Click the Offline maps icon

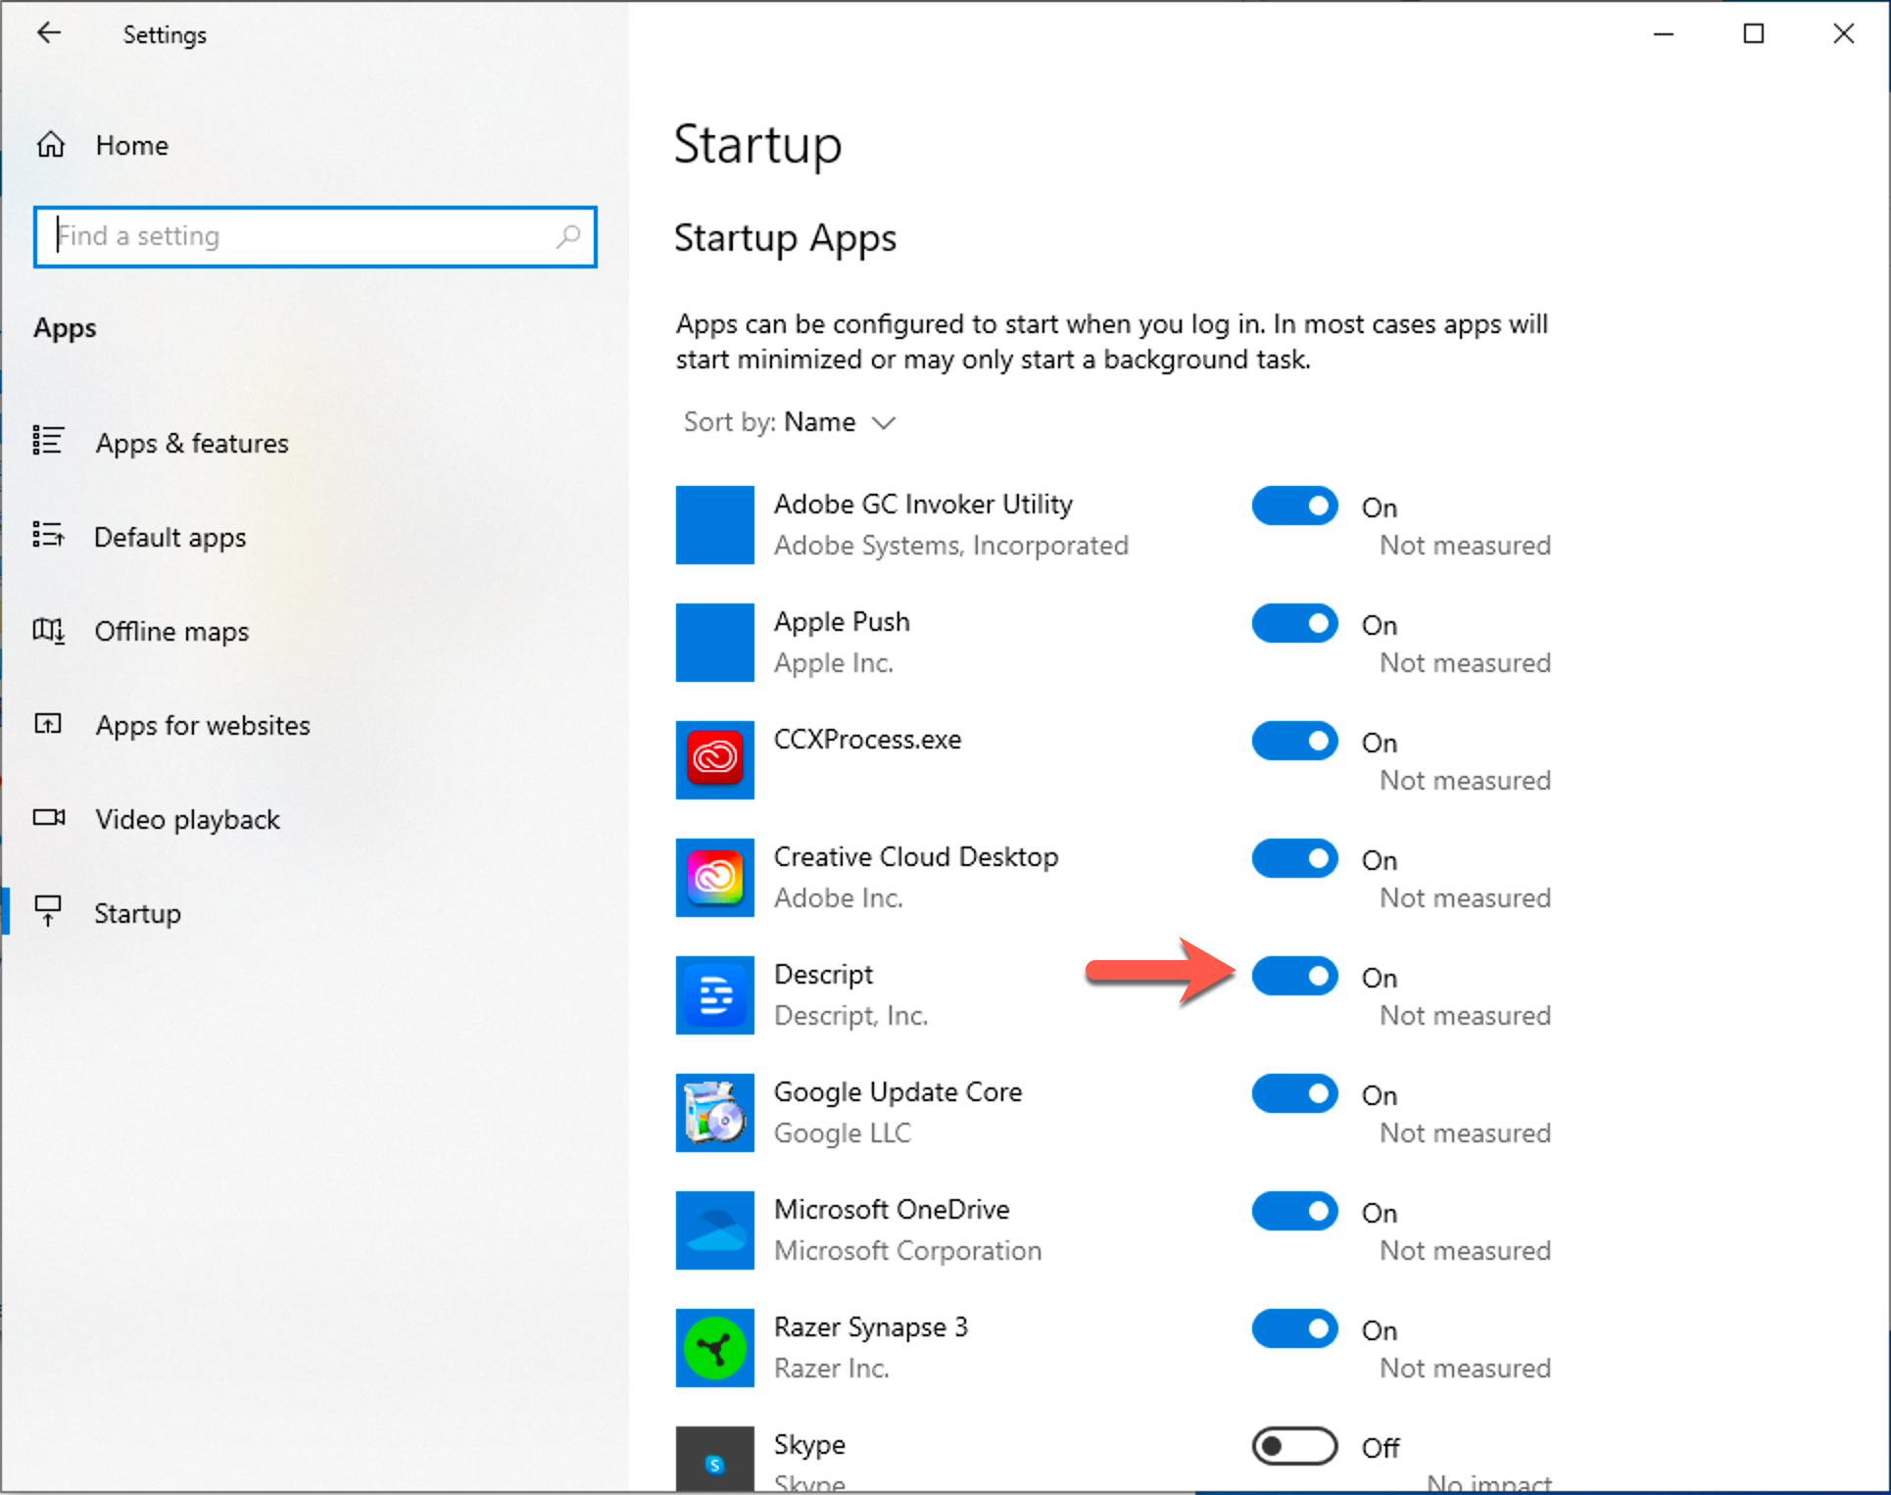[48, 630]
